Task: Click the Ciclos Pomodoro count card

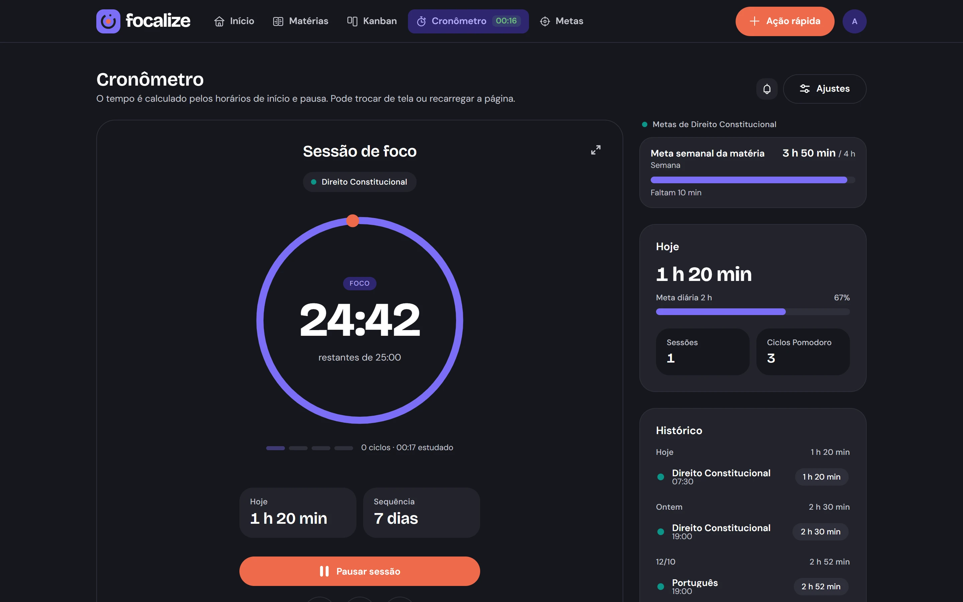Action: pos(802,352)
